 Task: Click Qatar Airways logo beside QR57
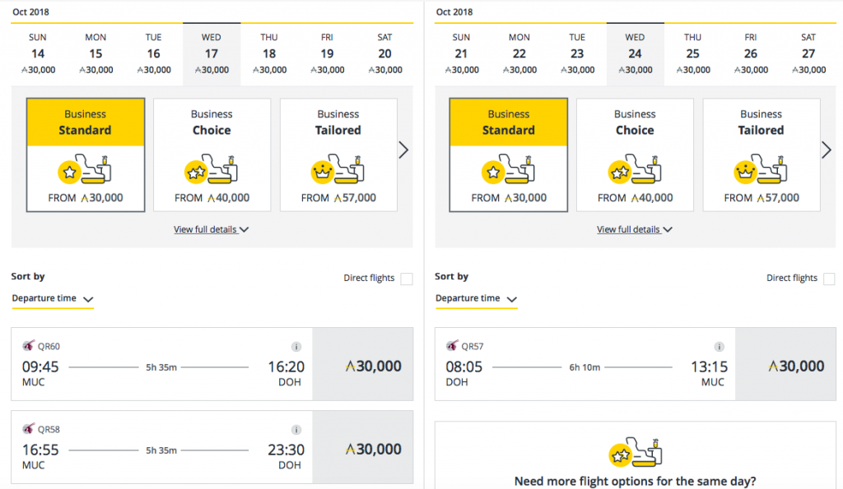click(x=452, y=346)
